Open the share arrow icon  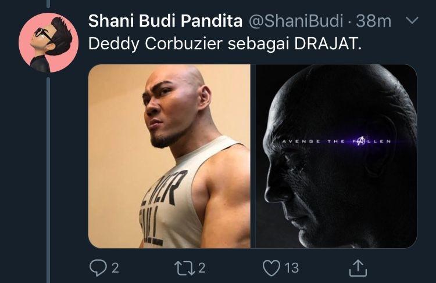pos(358,268)
